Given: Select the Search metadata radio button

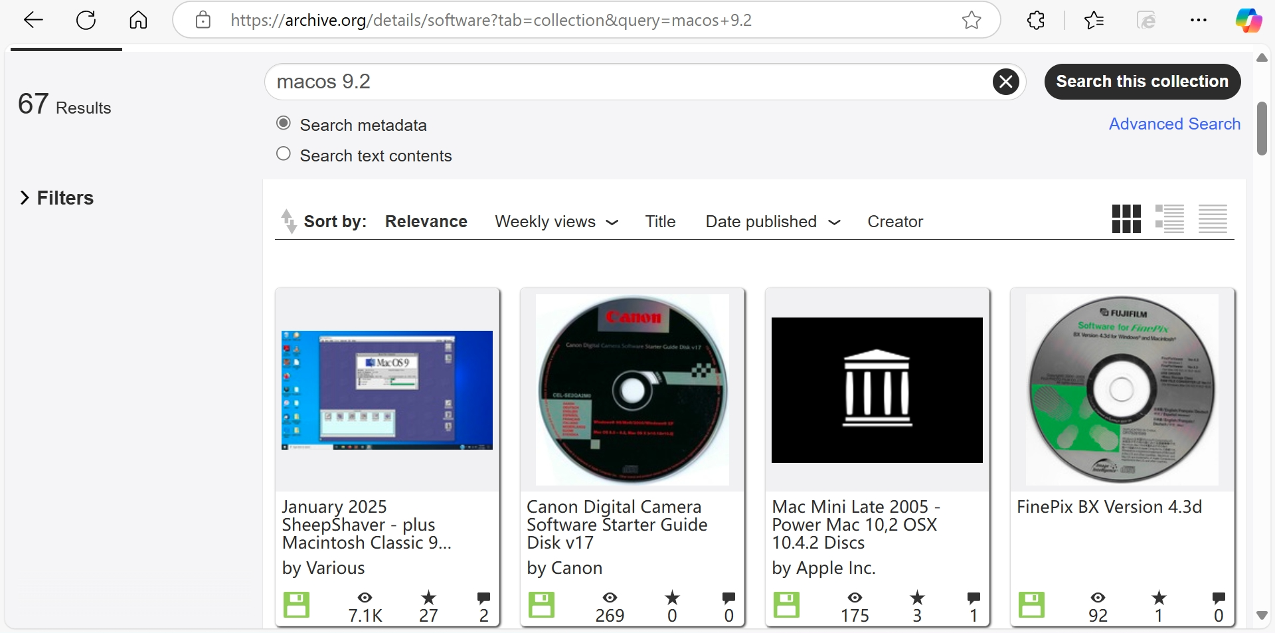Looking at the screenshot, I should (x=284, y=123).
